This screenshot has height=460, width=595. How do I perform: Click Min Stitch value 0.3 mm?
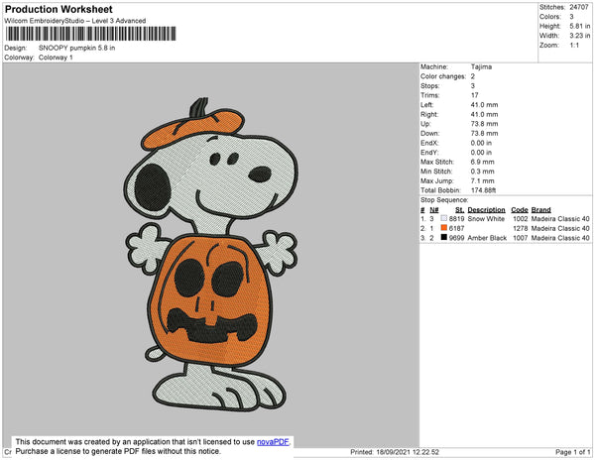coord(482,172)
